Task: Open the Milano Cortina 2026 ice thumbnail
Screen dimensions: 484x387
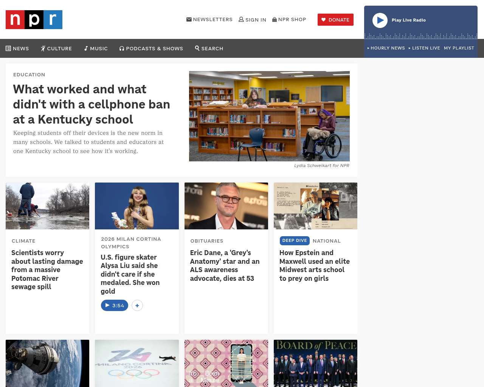Action: [137, 363]
